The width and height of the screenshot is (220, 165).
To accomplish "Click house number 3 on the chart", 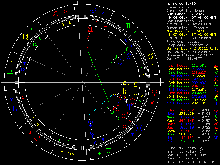I will pos(68,141).
